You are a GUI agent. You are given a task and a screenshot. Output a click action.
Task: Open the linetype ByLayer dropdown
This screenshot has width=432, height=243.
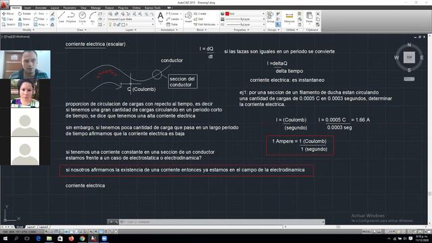pyautogui.click(x=245, y=24)
